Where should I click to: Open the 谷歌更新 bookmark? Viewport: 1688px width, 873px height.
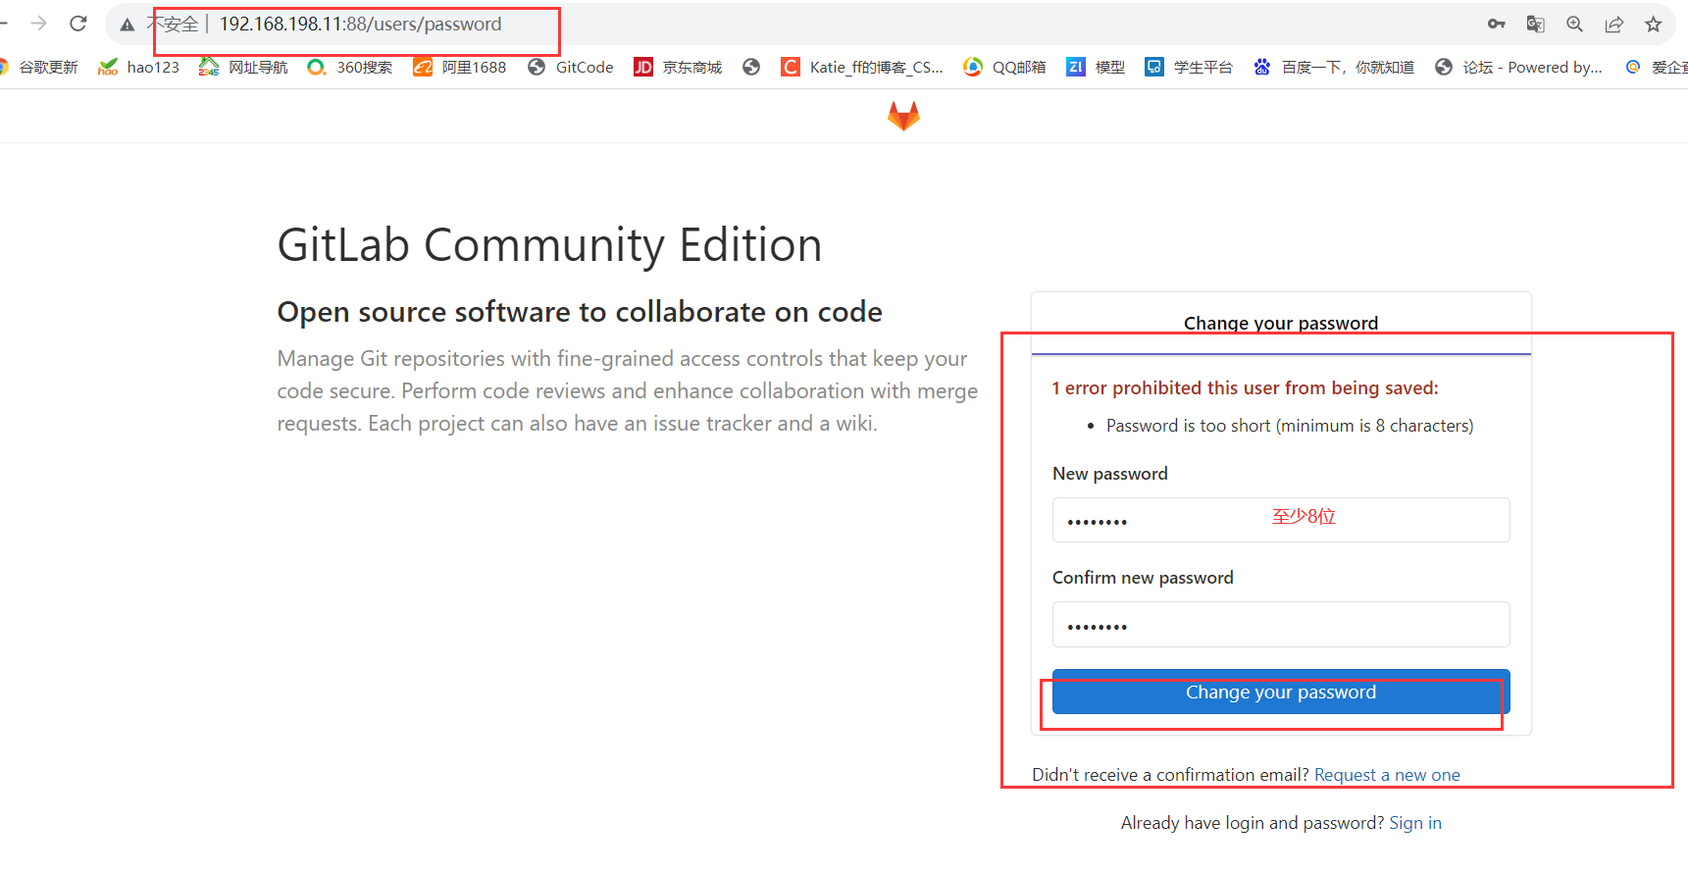pyautogui.click(x=39, y=67)
